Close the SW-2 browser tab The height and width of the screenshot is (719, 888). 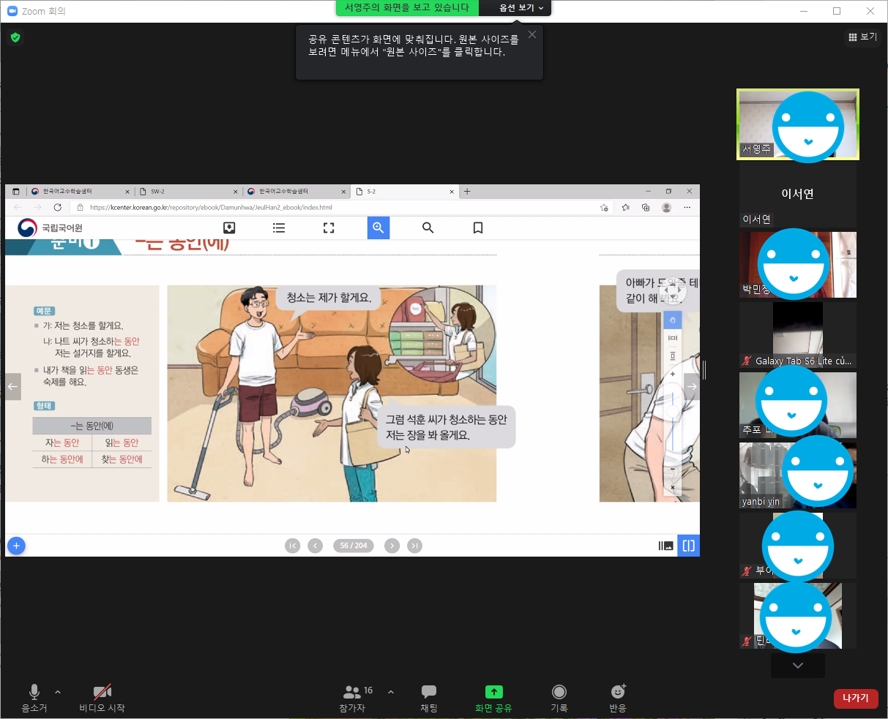[236, 192]
